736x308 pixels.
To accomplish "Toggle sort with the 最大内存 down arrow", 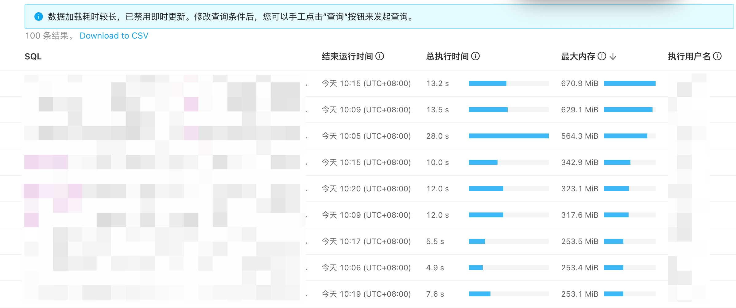I will coord(613,57).
